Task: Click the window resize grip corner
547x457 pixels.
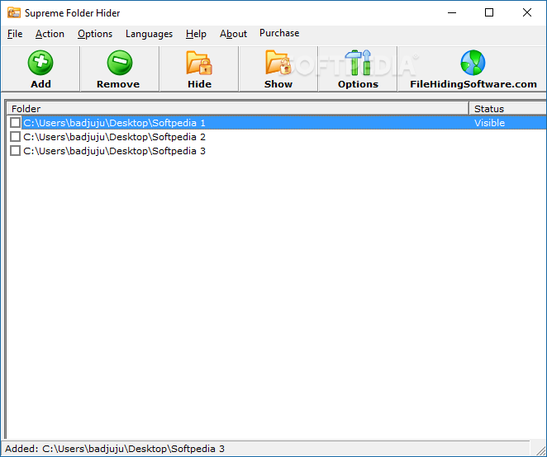Action: pos(540,450)
